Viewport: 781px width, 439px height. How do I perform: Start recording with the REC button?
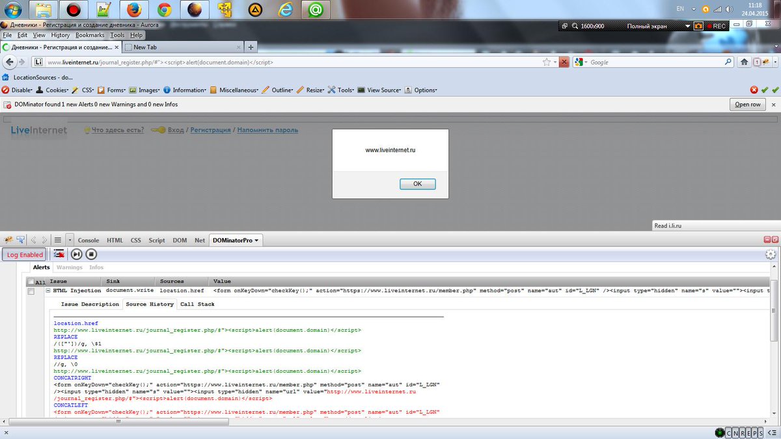point(715,26)
